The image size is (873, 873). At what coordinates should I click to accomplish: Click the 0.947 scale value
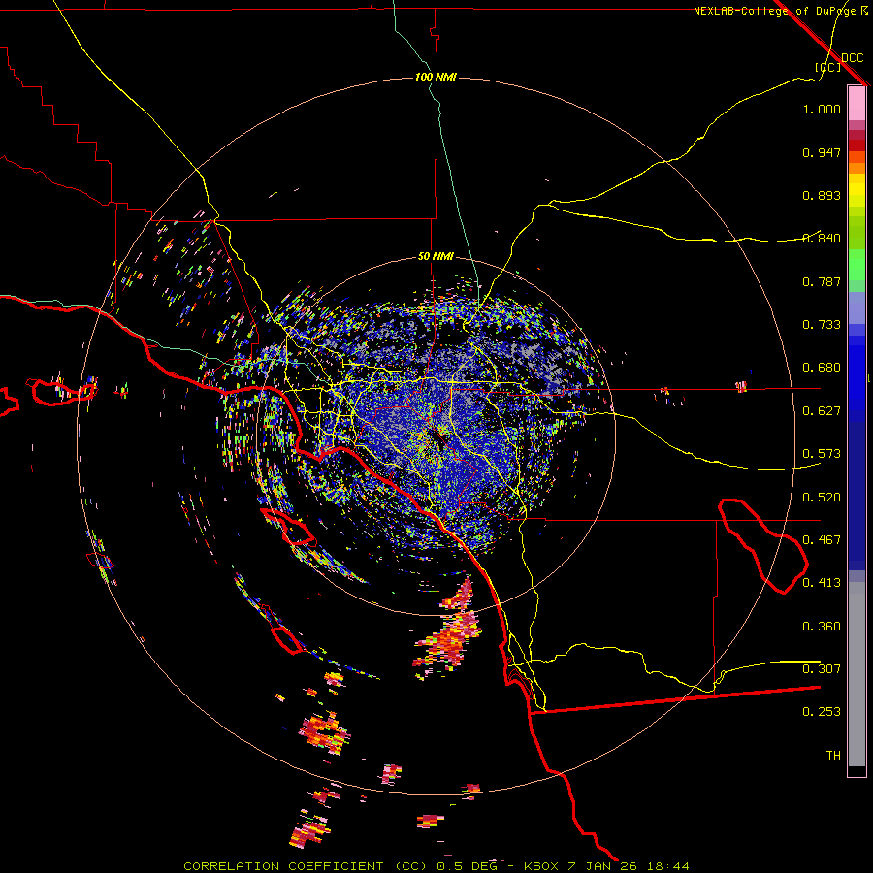[822, 152]
